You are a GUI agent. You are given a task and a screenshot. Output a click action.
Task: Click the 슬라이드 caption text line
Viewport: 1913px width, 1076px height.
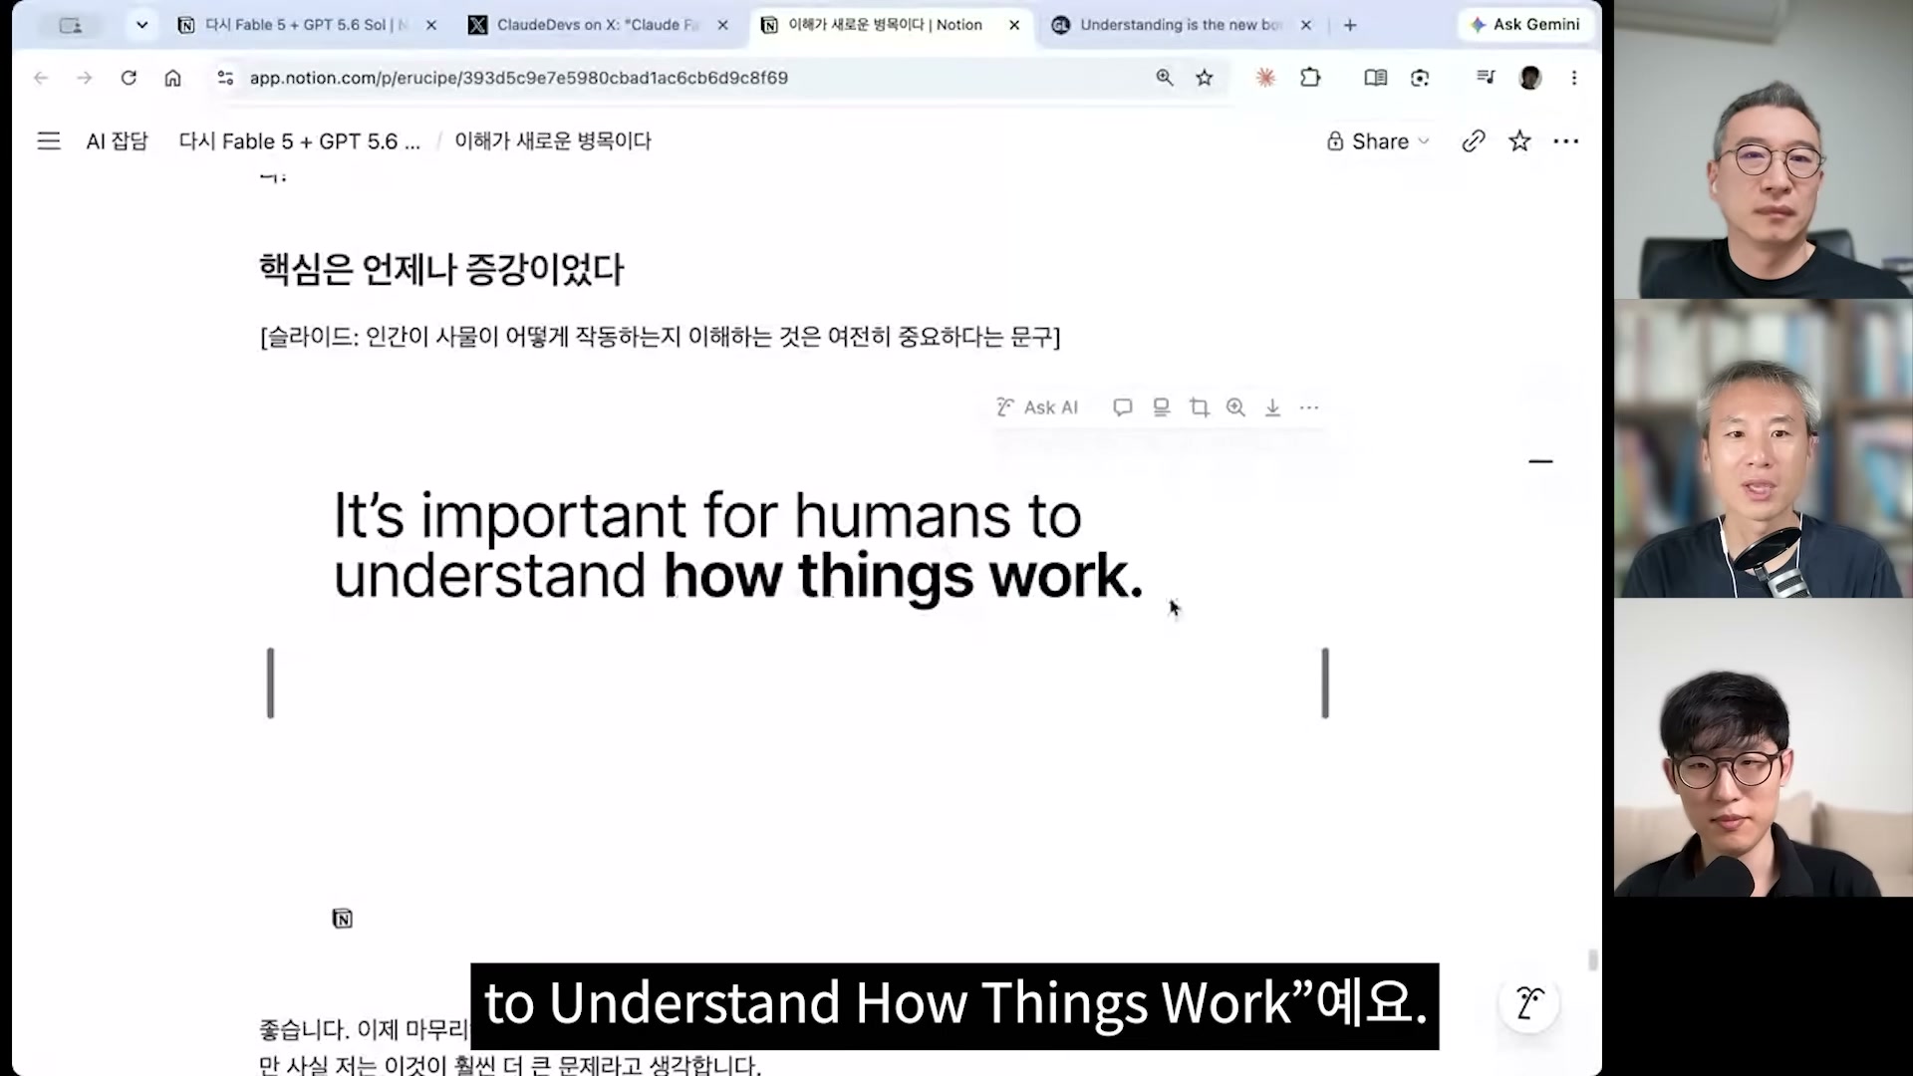pos(660,337)
